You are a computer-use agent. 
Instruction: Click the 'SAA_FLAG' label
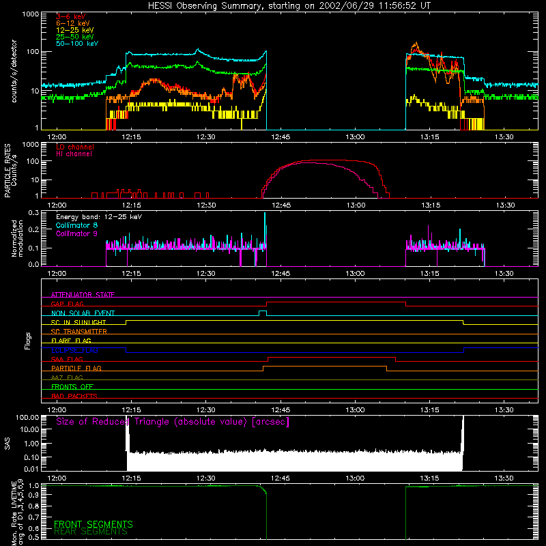coord(67,359)
